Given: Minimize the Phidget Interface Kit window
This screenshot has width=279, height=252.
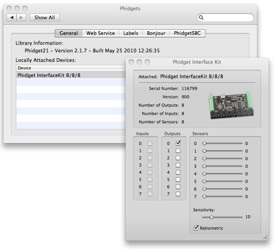Looking at the screenshot, I should [x=139, y=62].
